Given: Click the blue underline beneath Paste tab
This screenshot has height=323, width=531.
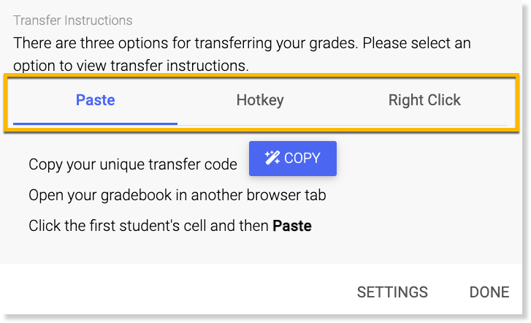Looking at the screenshot, I should [95, 123].
